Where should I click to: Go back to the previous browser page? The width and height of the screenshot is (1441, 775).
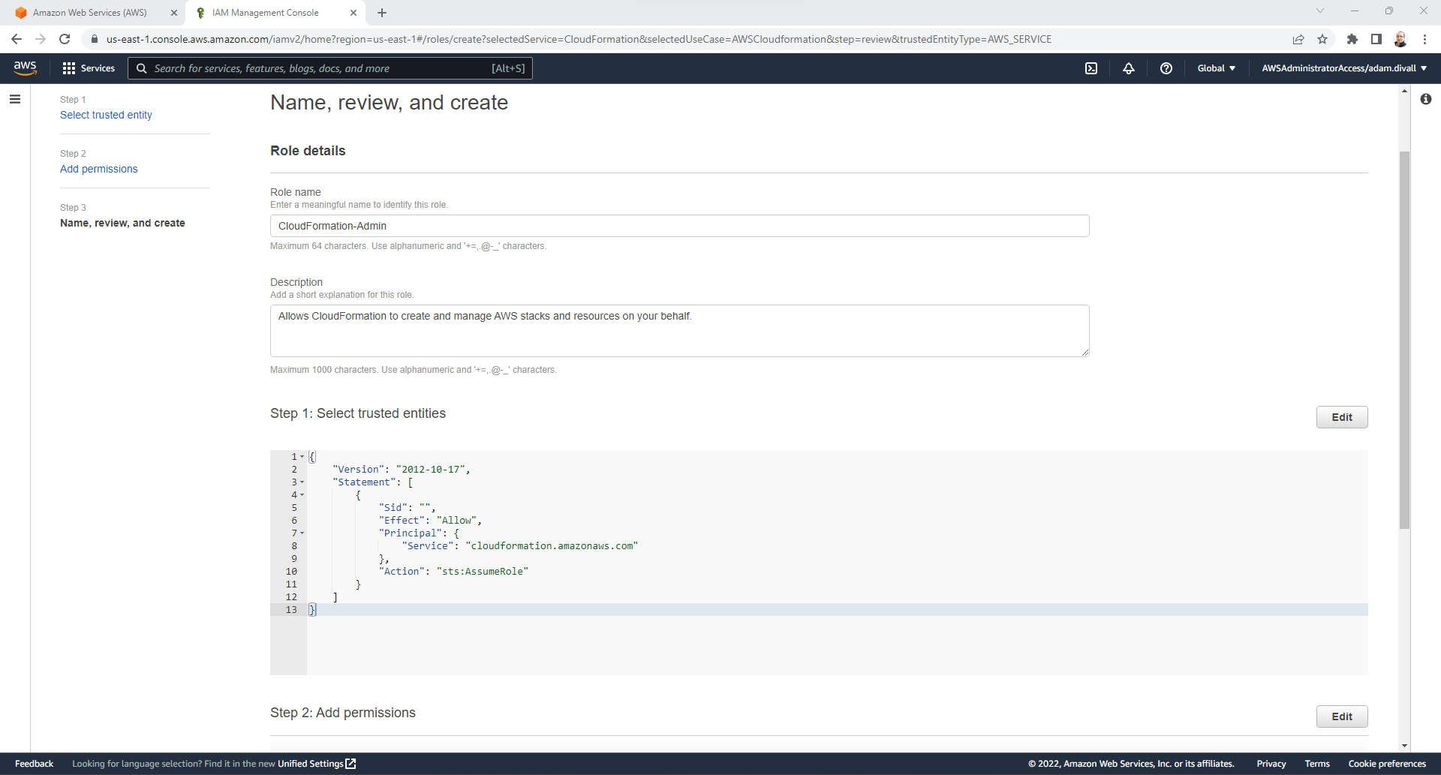pyautogui.click(x=17, y=39)
